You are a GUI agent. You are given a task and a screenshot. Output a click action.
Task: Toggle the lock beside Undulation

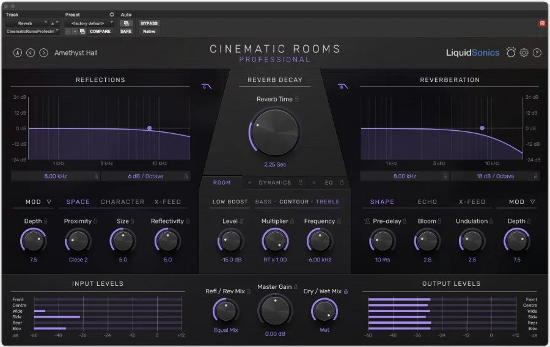491,221
